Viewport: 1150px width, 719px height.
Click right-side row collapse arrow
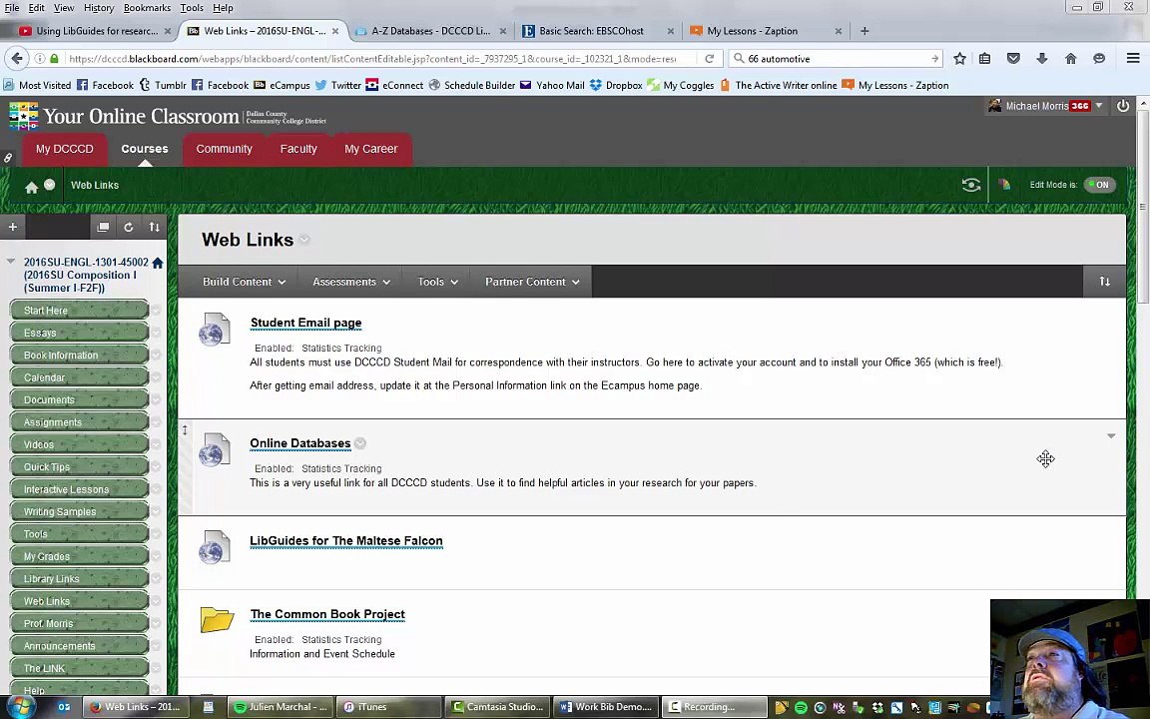pos(1111,435)
